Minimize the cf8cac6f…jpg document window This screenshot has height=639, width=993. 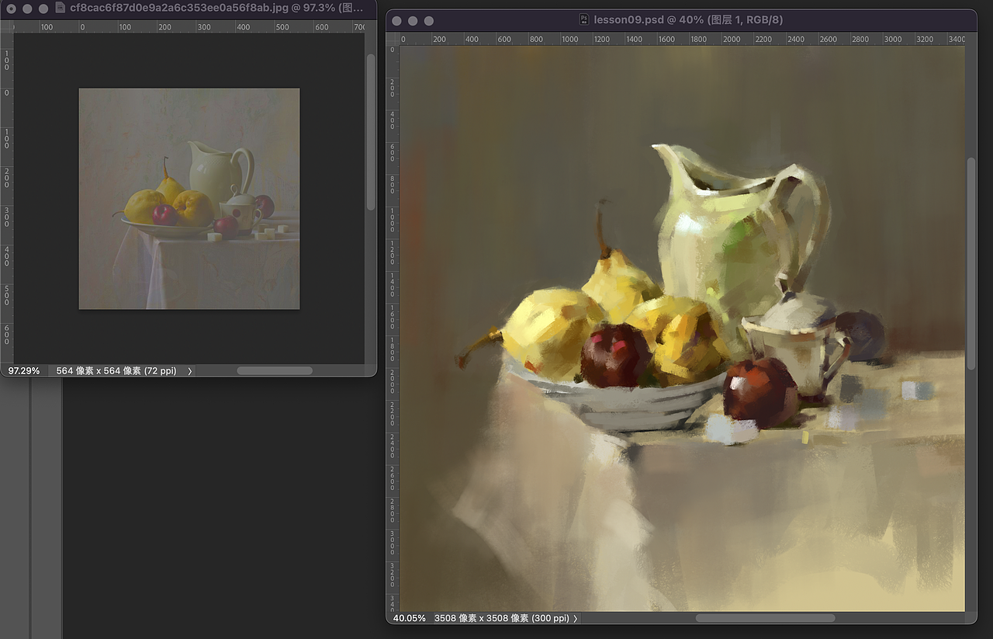(x=27, y=9)
